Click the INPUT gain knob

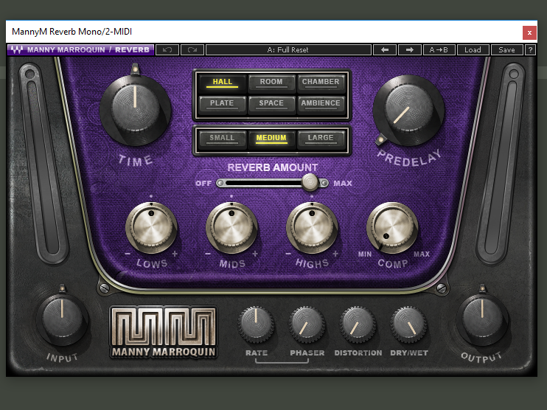pos(62,319)
